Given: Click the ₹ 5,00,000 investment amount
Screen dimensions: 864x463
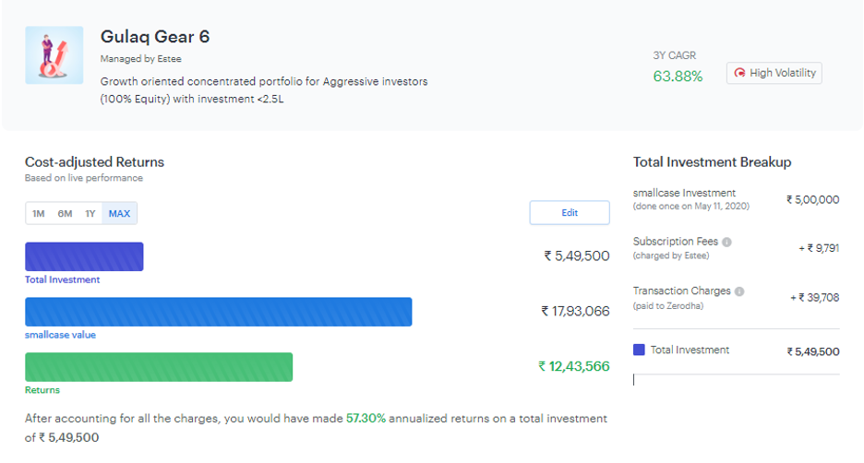Looking at the screenshot, I should point(812,200).
